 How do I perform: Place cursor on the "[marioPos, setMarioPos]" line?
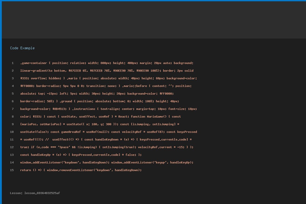tap(99, 124)
